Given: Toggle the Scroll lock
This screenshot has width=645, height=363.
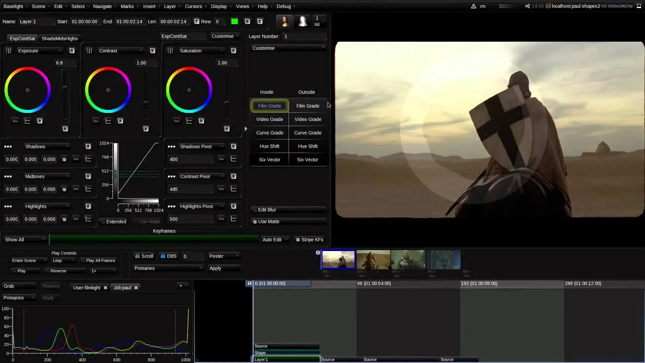Looking at the screenshot, I should pyautogui.click(x=144, y=256).
